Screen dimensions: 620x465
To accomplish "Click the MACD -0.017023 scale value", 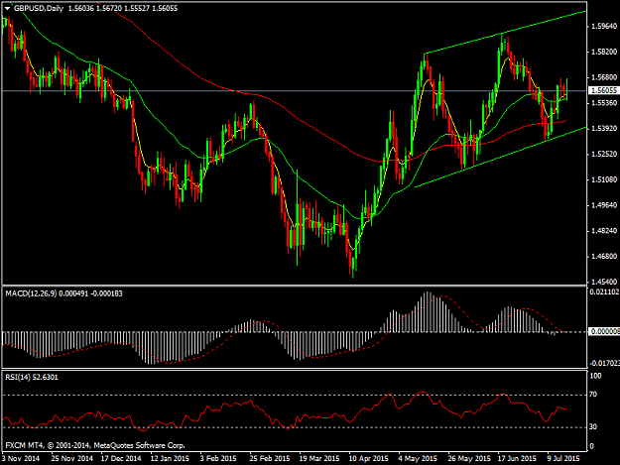I will pos(604,363).
